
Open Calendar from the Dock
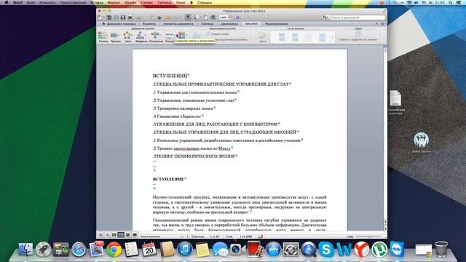[149, 249]
